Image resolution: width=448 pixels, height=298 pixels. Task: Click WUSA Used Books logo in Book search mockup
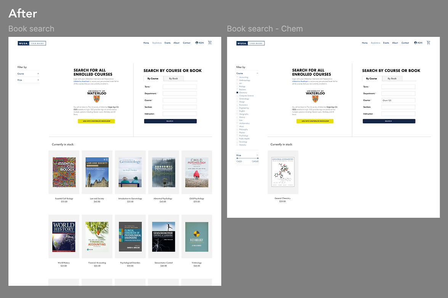click(x=32, y=43)
